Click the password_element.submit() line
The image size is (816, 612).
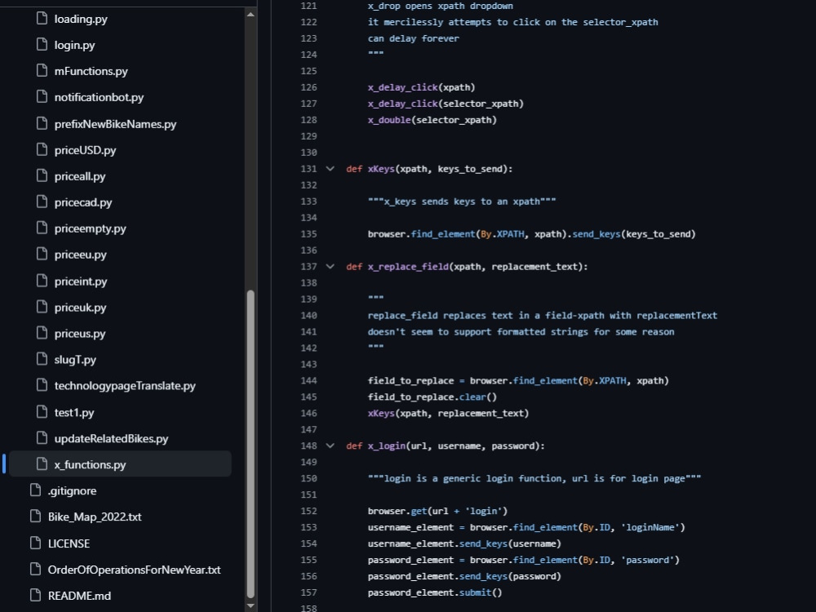click(x=435, y=592)
